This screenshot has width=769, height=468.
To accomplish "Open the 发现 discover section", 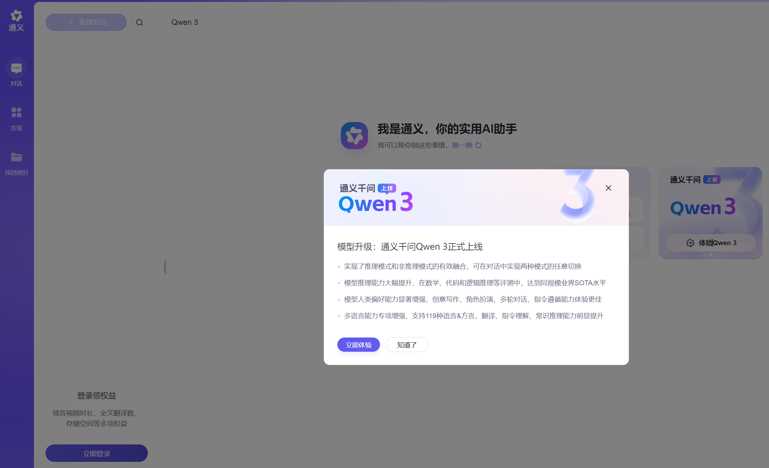I will 16,119.
